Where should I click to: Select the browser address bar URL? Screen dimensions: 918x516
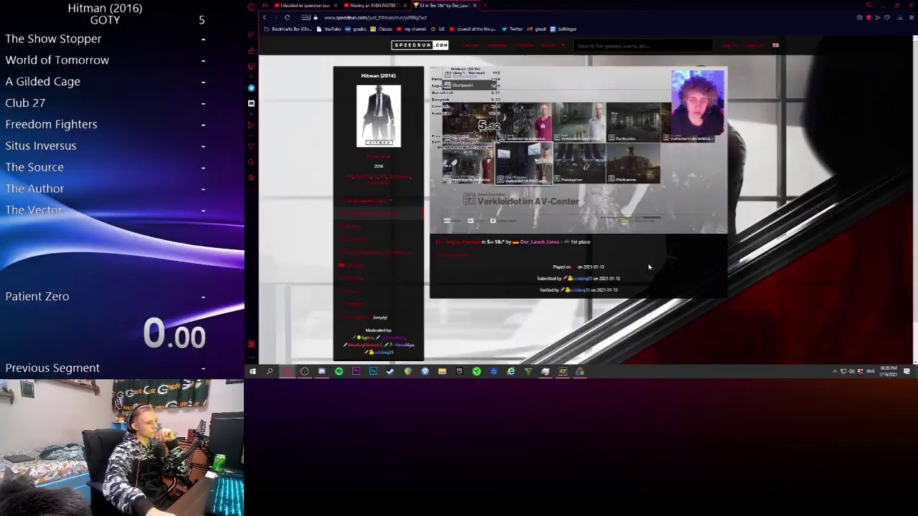tap(375, 17)
